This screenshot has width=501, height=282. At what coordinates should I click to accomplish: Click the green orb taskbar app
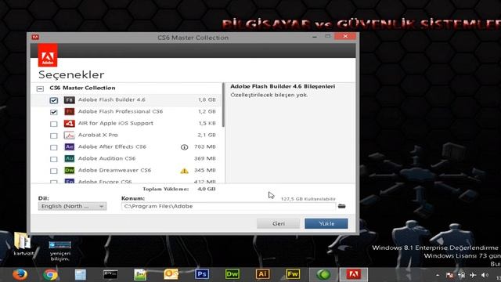pos(323,274)
